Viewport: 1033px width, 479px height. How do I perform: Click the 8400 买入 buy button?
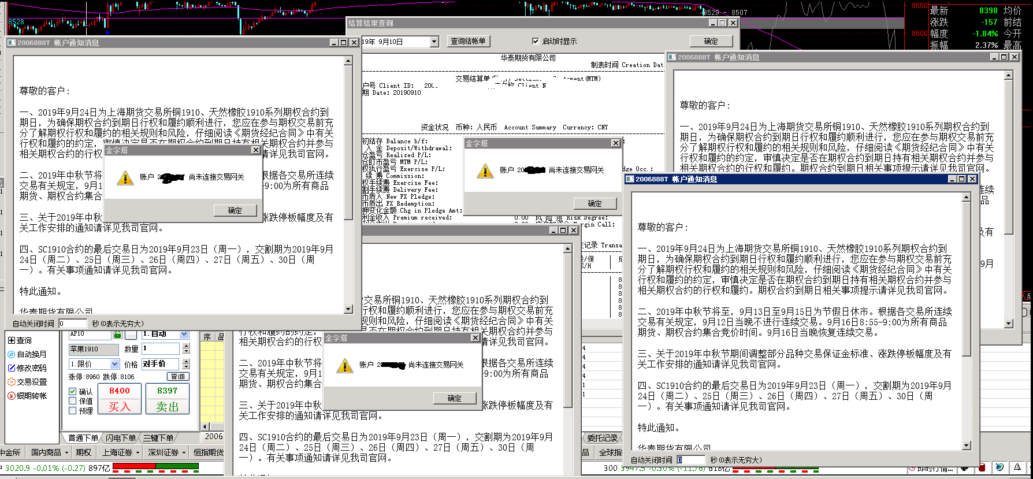120,399
